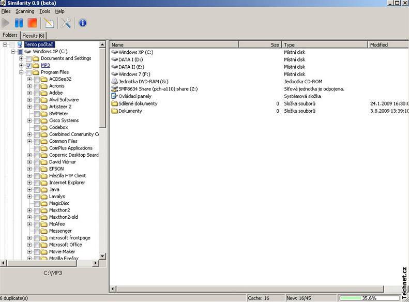
Task: Sort the list by Size column header
Action: [260, 45]
